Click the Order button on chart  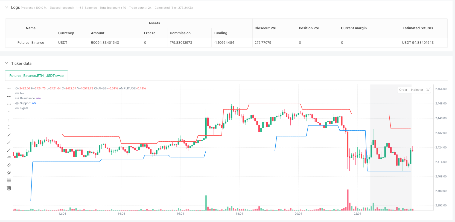(x=403, y=90)
